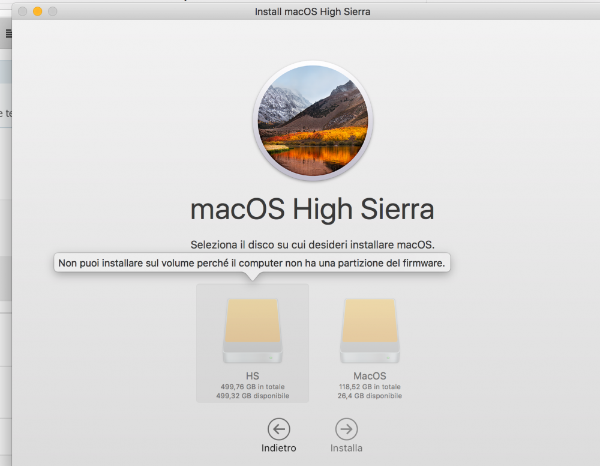The height and width of the screenshot is (466, 600).
Task: Click the large macOS High Sierra heading
Action: 312,210
